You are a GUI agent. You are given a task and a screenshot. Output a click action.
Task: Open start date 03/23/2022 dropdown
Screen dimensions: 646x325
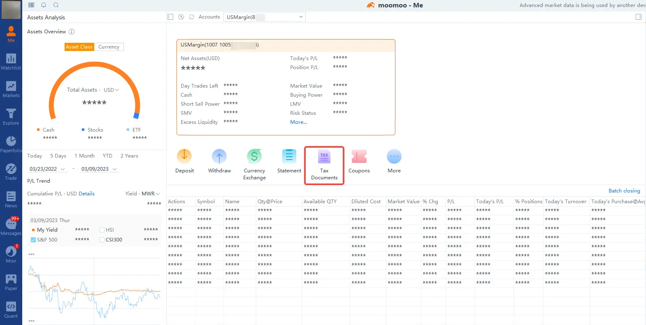point(47,169)
